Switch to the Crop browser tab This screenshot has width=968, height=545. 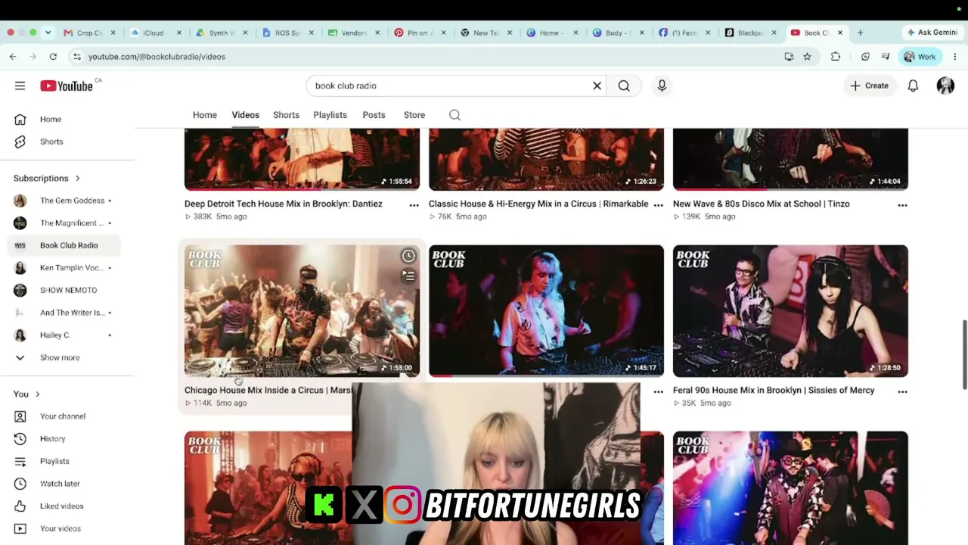click(x=89, y=33)
